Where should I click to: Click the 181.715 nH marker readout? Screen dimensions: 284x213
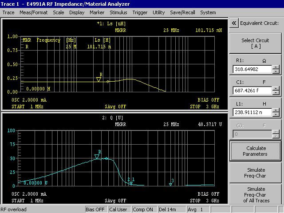[x=209, y=30]
